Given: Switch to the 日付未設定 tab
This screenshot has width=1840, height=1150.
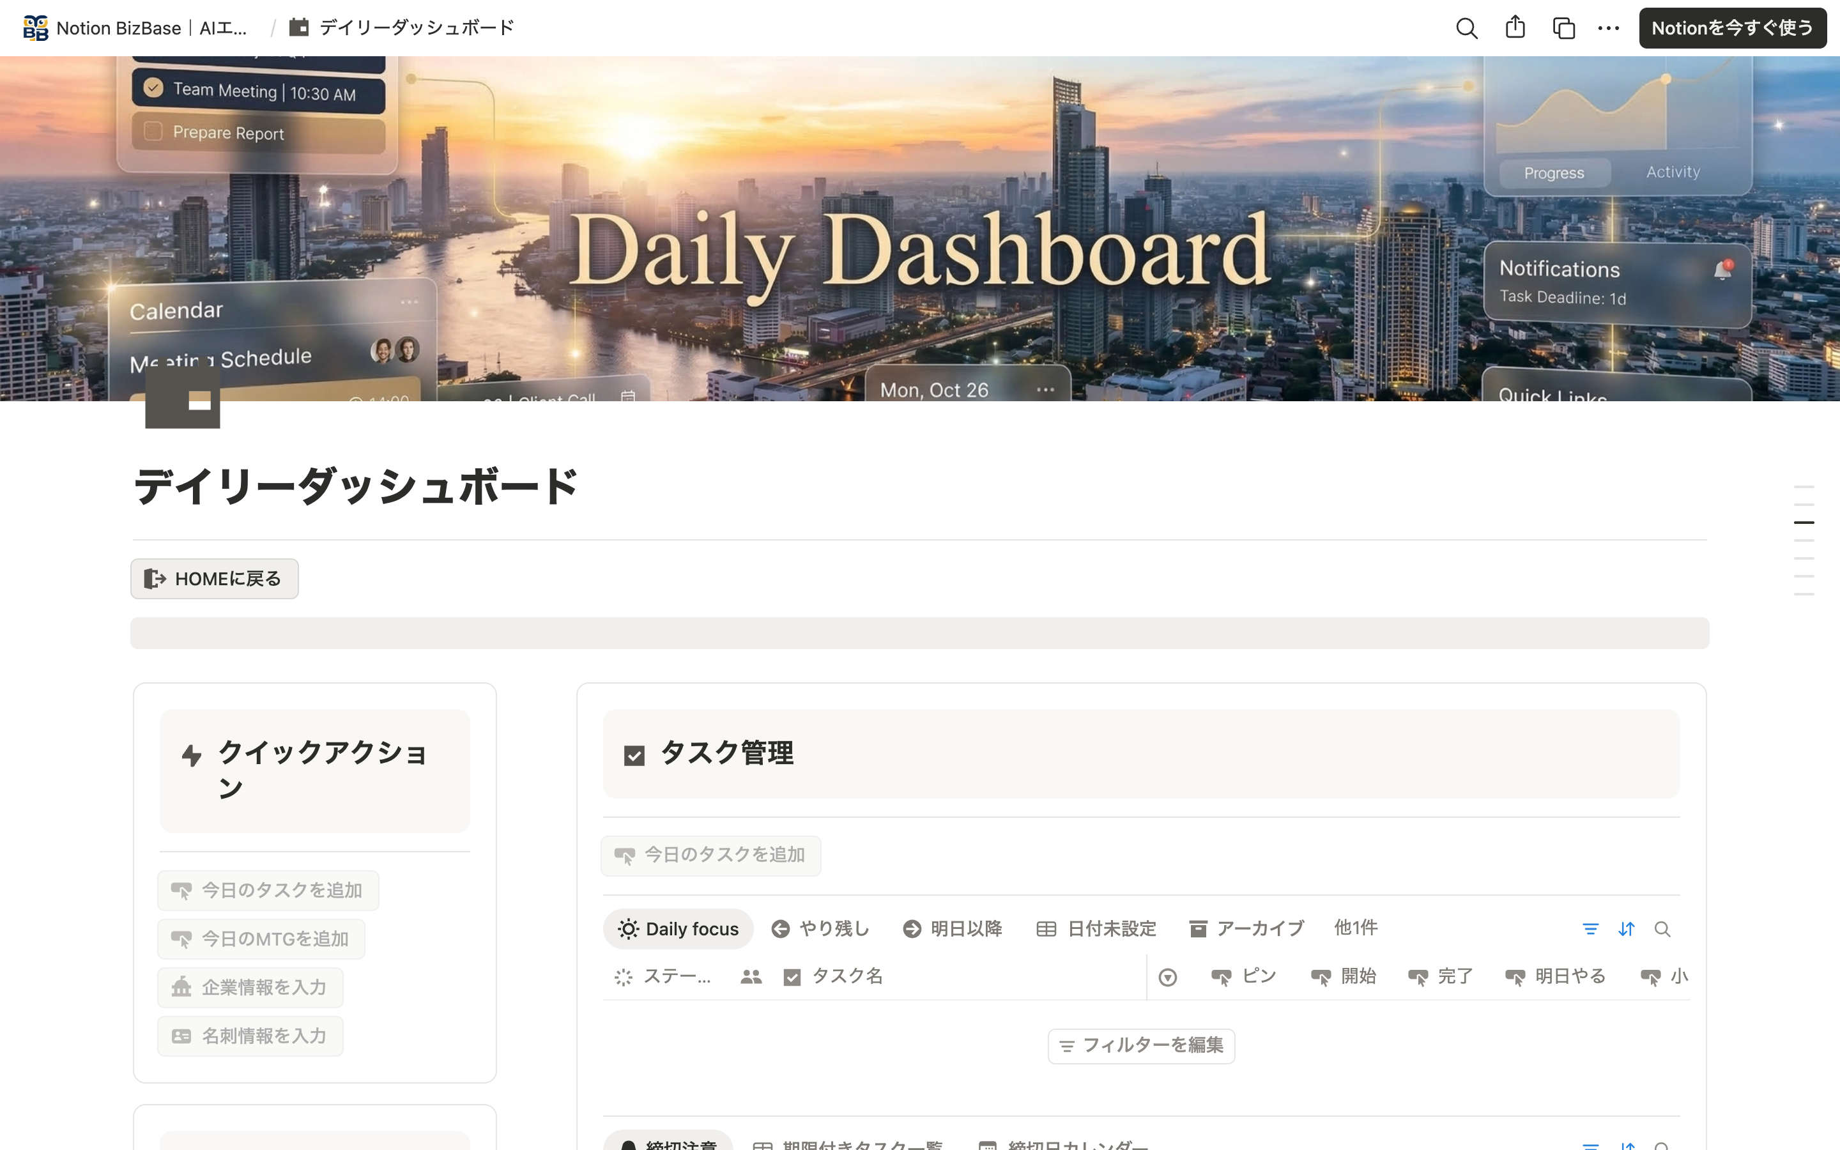Looking at the screenshot, I should point(1096,929).
